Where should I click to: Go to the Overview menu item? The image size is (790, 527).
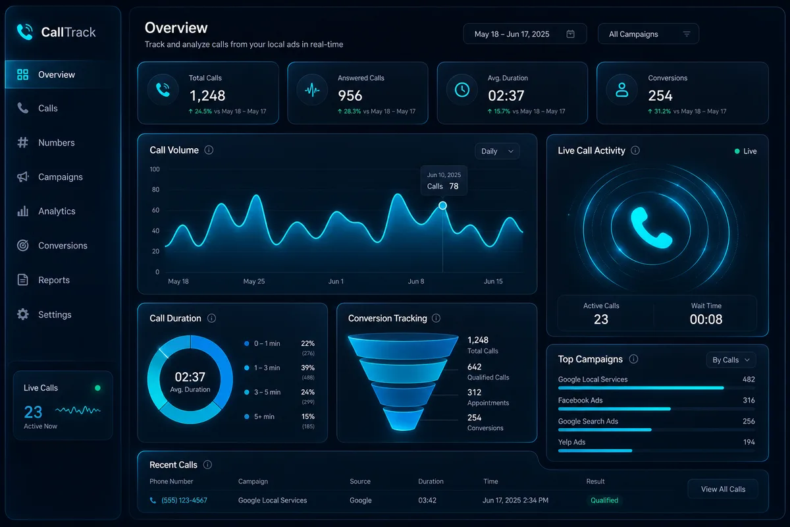[61, 74]
